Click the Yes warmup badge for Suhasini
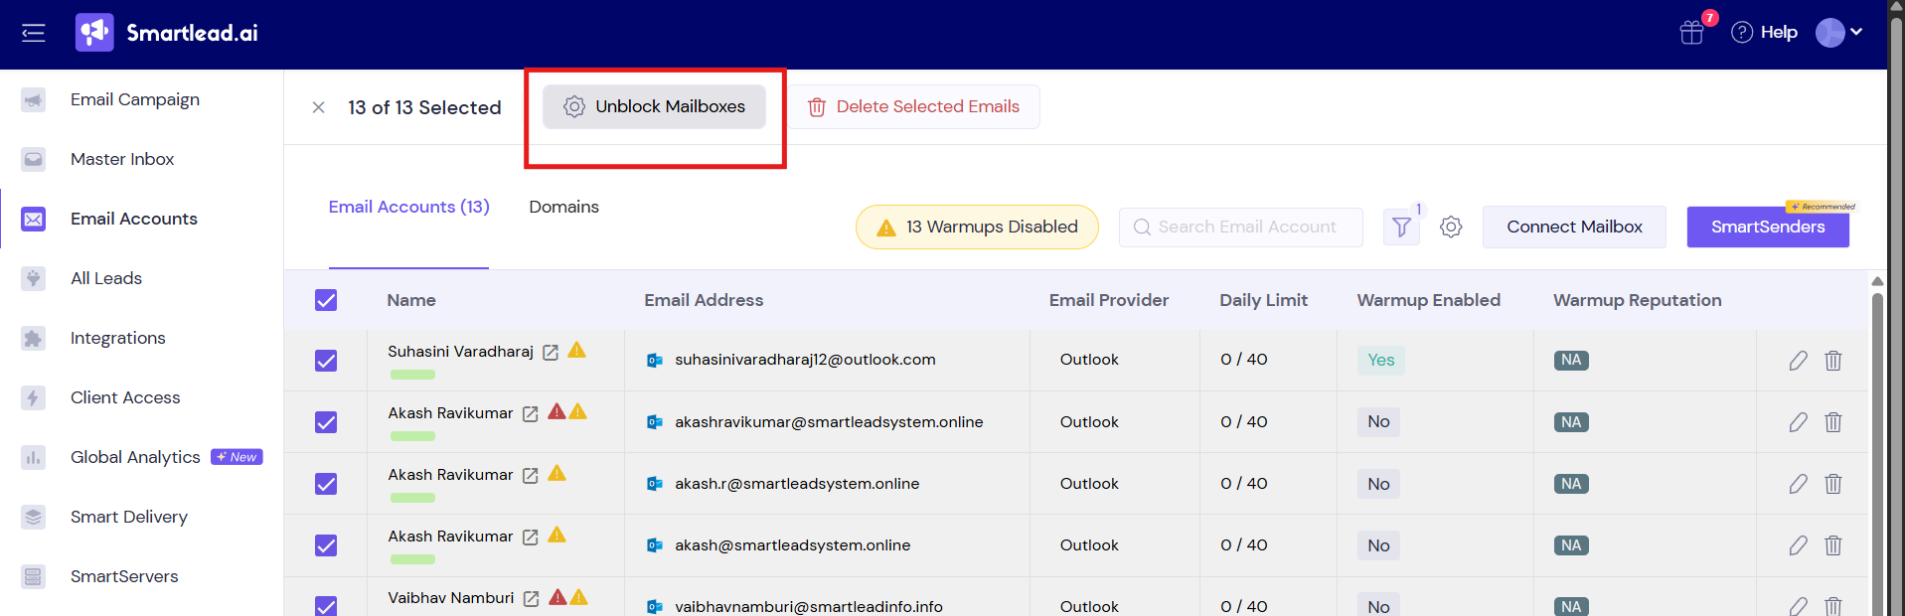 coord(1381,360)
